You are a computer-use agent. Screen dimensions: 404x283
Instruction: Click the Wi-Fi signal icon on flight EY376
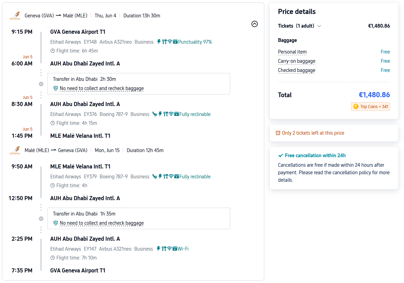[x=171, y=114]
